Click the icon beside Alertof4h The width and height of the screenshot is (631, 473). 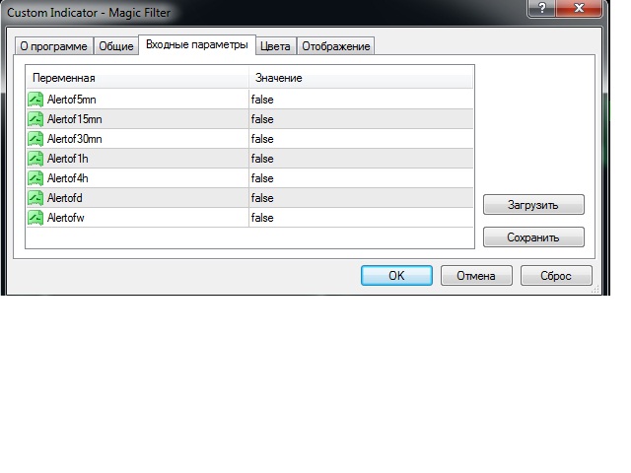coord(35,178)
